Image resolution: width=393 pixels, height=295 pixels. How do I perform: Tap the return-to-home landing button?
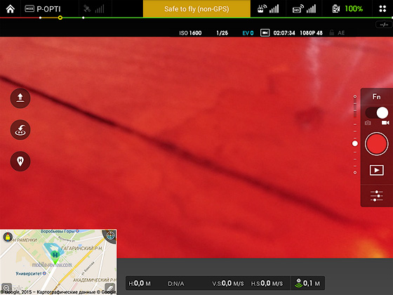tap(20, 130)
